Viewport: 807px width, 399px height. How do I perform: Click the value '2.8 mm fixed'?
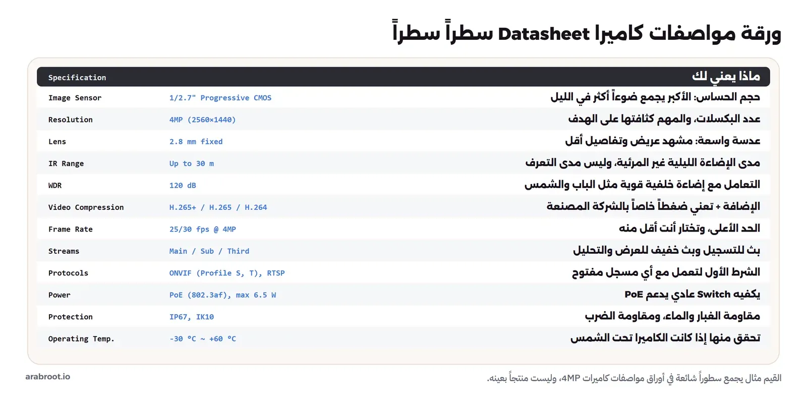click(196, 142)
